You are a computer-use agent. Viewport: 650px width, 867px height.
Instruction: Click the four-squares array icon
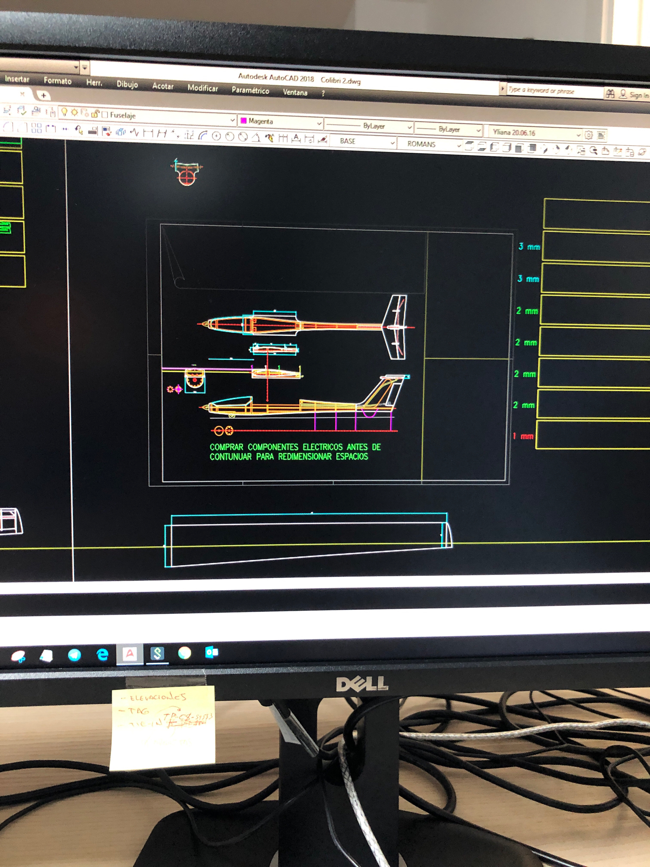pyautogui.click(x=36, y=128)
